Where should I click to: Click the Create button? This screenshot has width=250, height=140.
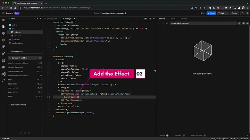point(234,13)
